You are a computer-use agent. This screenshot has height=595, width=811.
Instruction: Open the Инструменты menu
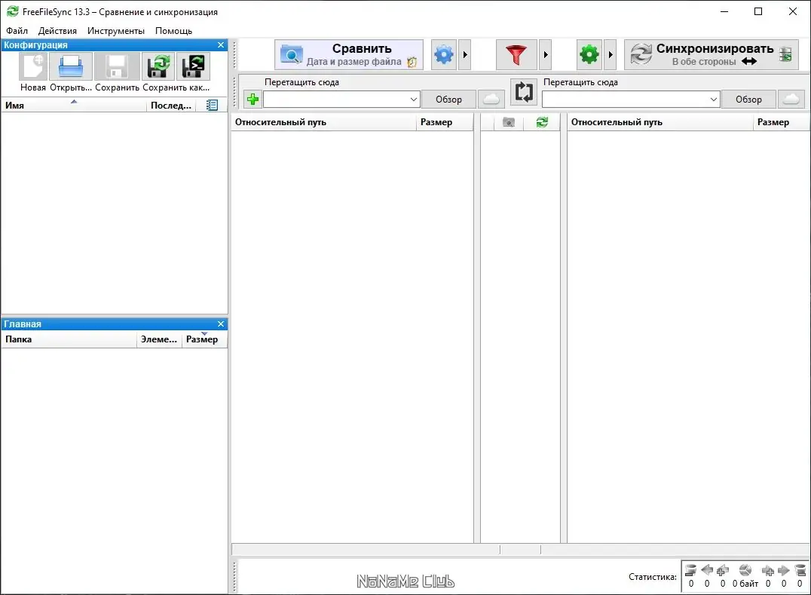click(116, 30)
